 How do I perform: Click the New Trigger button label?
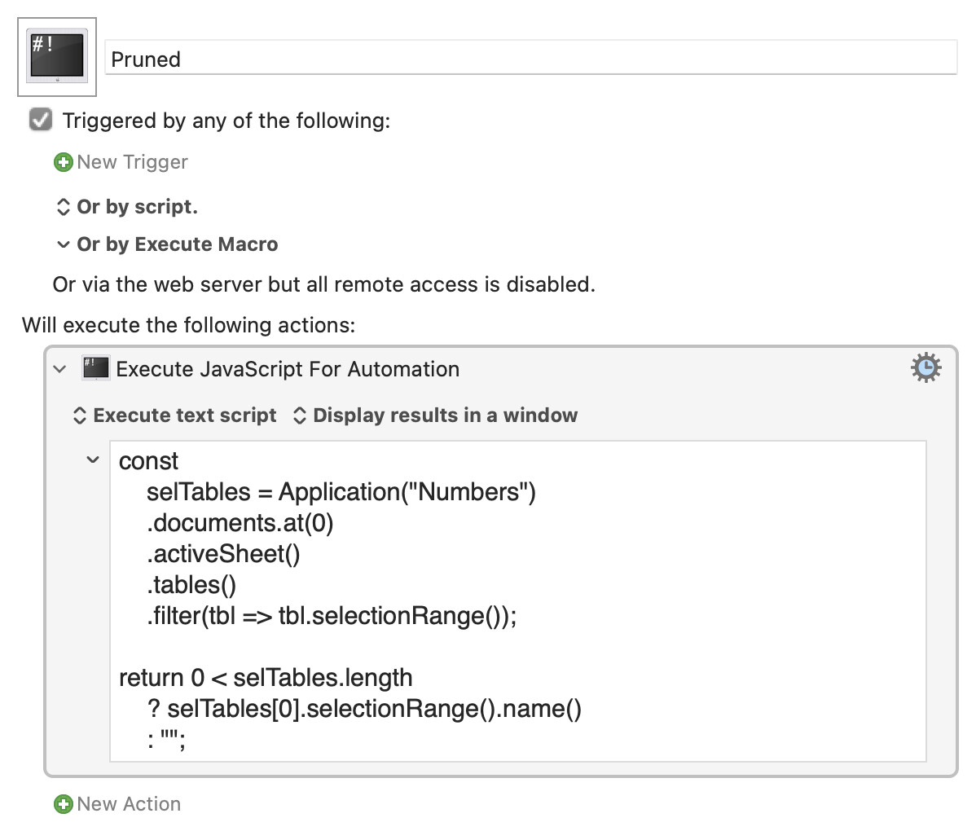coord(132,162)
